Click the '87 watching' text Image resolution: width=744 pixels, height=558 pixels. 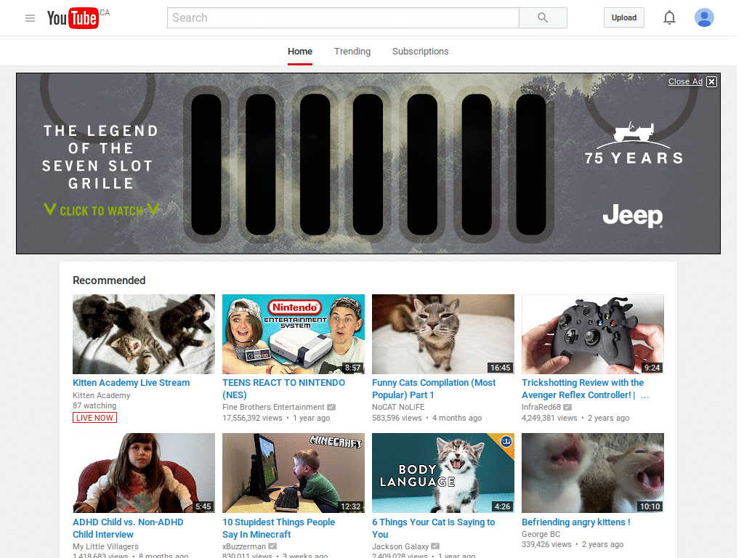click(94, 405)
